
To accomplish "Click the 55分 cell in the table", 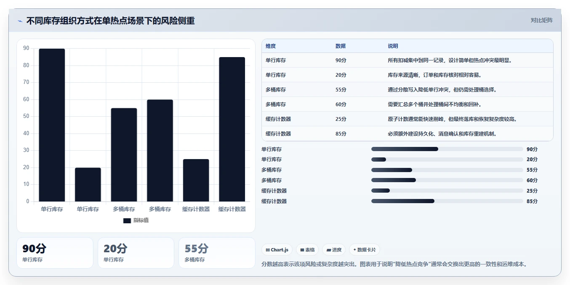I will point(341,90).
